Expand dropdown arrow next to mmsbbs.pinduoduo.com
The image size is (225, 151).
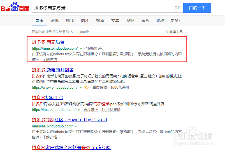click(76, 126)
